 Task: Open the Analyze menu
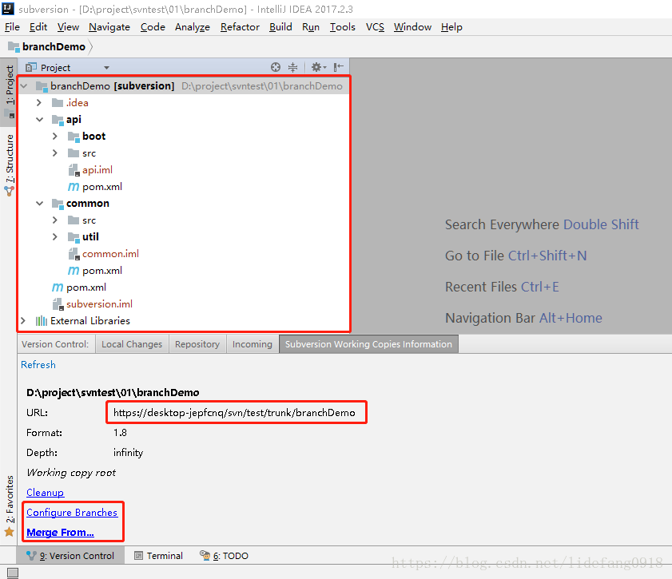tap(193, 27)
